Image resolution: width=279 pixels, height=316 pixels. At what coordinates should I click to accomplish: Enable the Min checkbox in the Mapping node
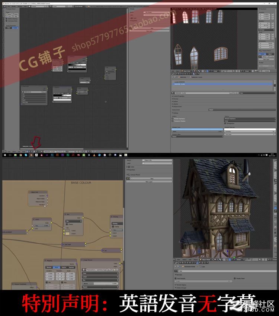(46, 282)
